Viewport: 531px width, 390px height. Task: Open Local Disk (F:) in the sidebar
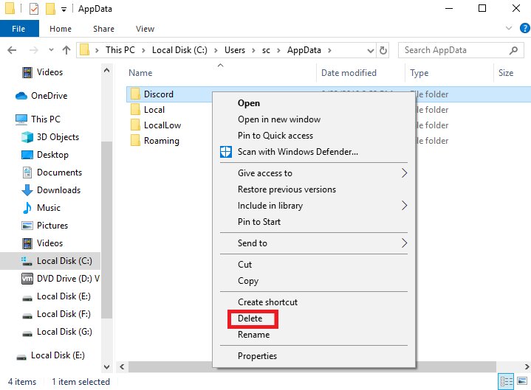pos(56,314)
